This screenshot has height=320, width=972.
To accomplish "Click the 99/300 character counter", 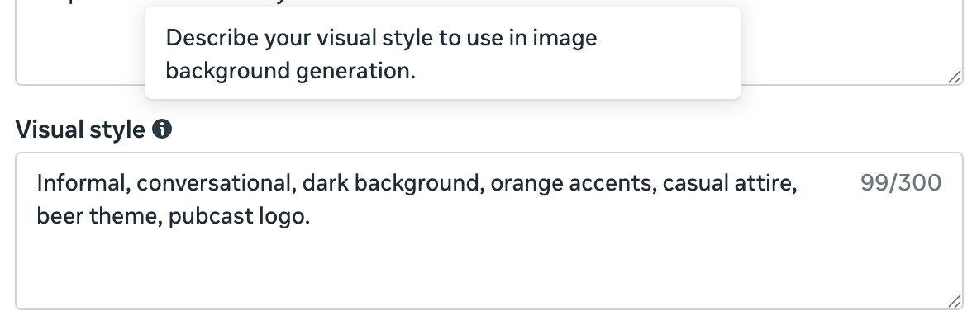I will tap(901, 183).
